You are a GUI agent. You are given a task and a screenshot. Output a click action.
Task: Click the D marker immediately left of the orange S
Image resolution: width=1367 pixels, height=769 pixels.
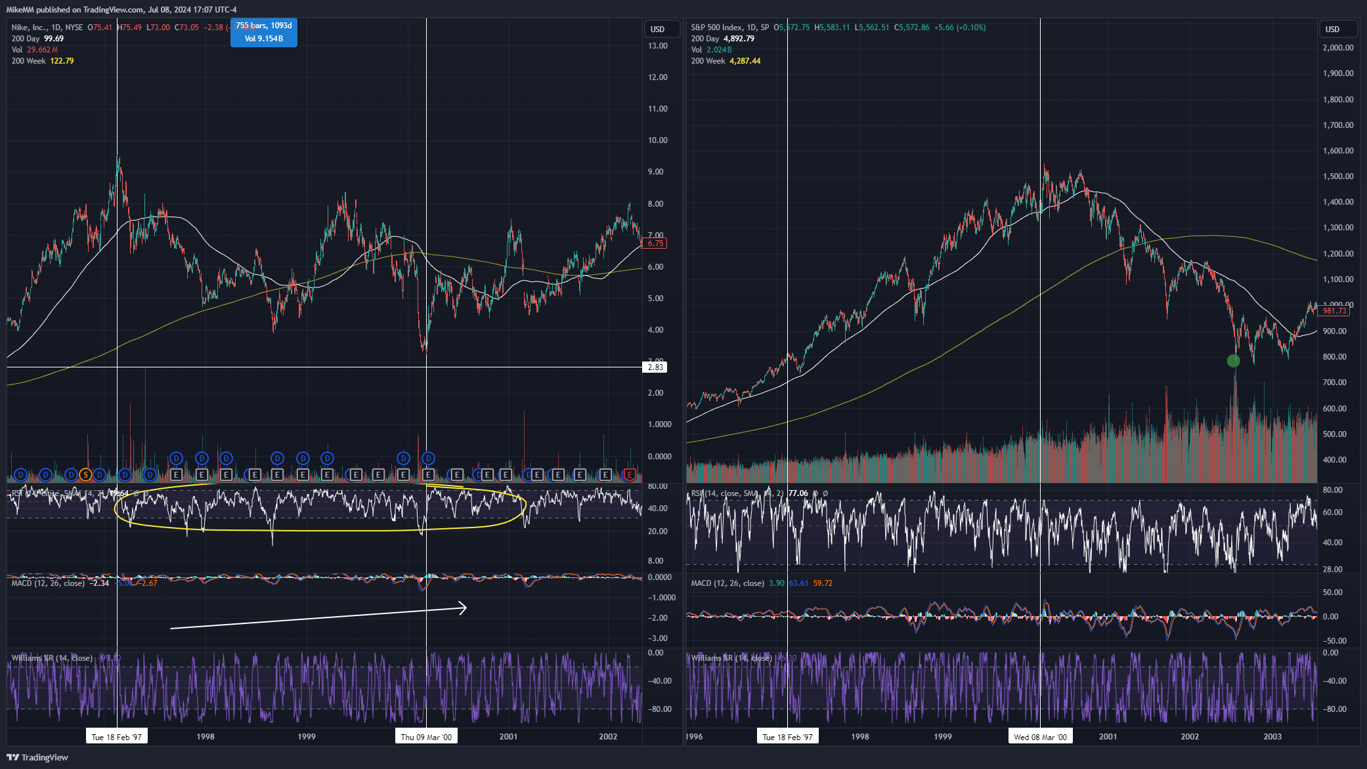pyautogui.click(x=71, y=474)
